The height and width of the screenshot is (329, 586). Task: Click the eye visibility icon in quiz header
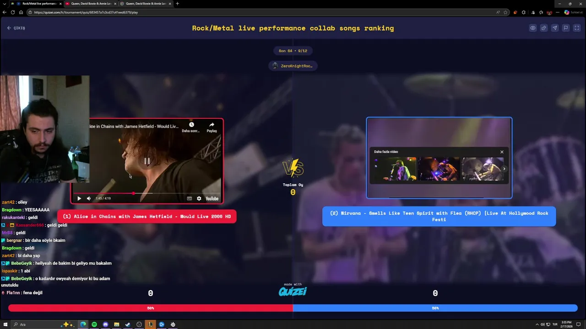pos(533,28)
